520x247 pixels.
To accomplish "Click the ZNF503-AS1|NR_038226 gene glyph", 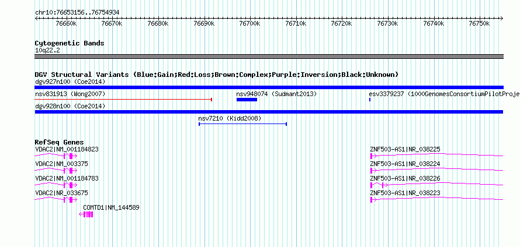I will pos(437,185).
